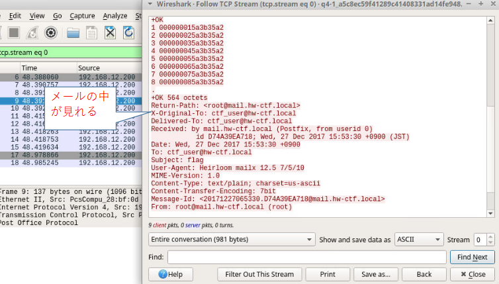Select packet row 17 at 48.978866

click(x=71, y=155)
